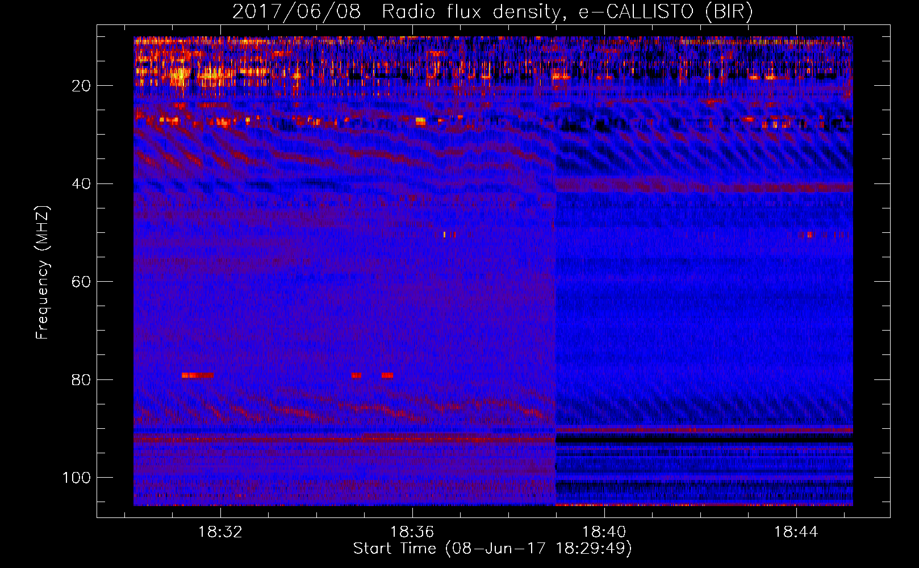Screen dimensions: 919x568
Task: Click the 18:40 time axis label
Action: point(604,532)
